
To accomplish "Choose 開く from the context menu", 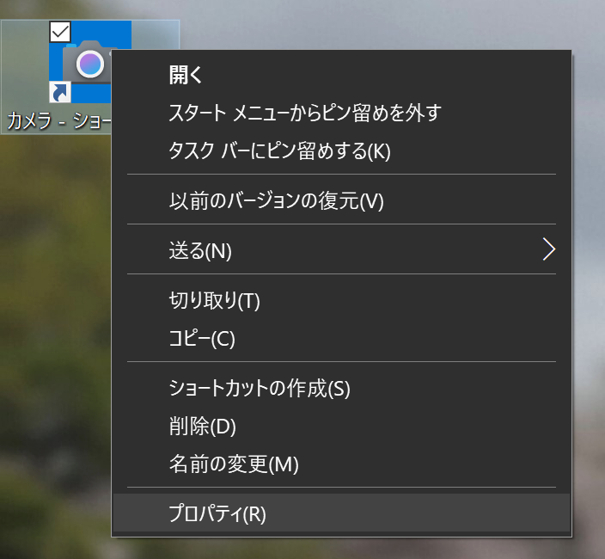I will click(341, 75).
